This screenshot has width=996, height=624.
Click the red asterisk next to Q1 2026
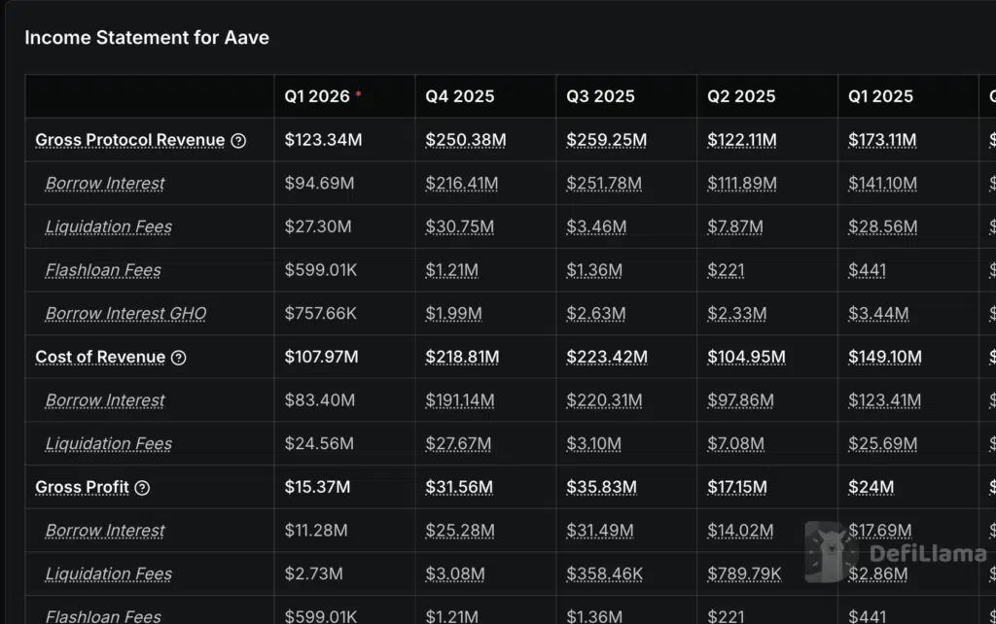[x=358, y=94]
